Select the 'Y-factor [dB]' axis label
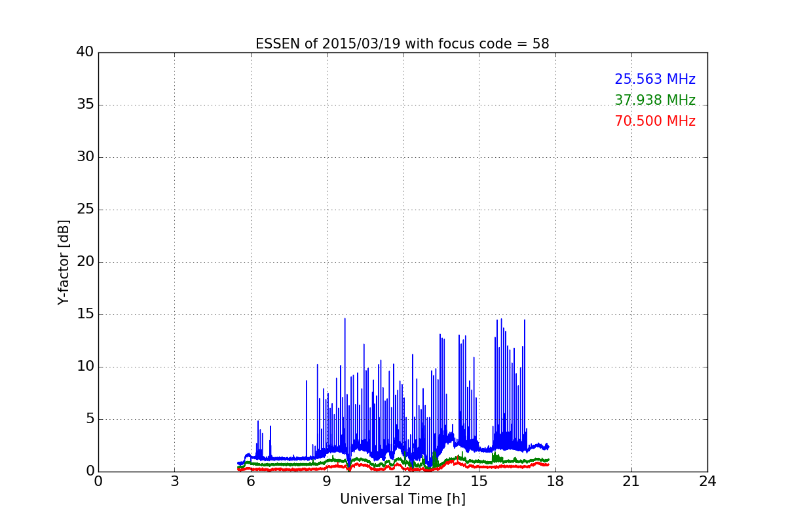 click(x=64, y=262)
